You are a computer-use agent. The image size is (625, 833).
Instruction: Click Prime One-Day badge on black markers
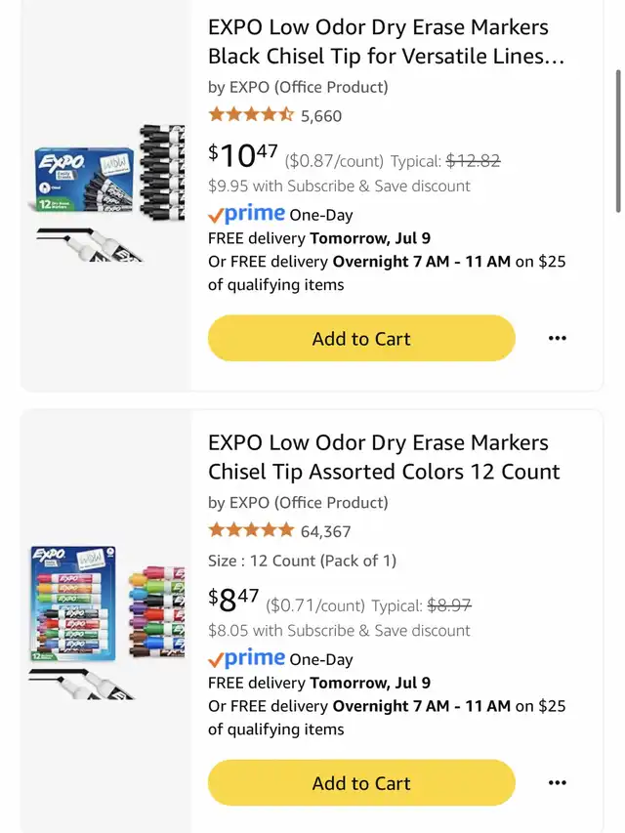point(280,214)
